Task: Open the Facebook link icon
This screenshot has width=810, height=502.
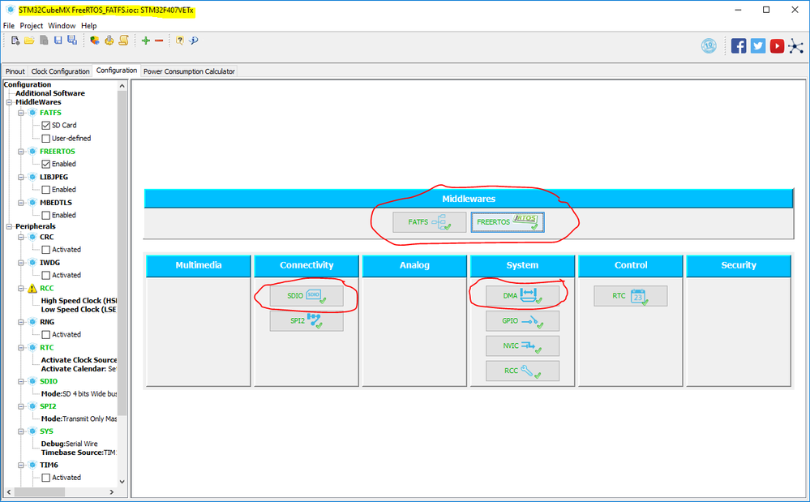Action: 739,46
